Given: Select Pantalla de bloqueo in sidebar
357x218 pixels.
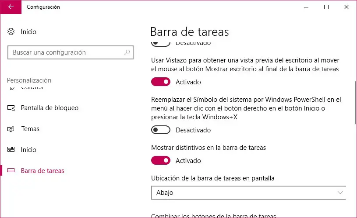Looking at the screenshot, I should pyautogui.click(x=49, y=108).
